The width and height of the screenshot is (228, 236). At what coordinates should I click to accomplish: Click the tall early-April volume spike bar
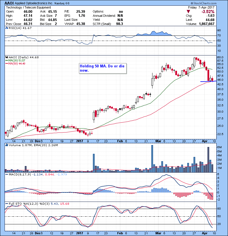pyautogui.click(x=208, y=160)
